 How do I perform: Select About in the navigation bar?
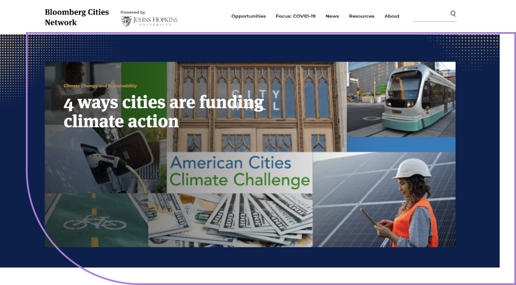(x=392, y=16)
